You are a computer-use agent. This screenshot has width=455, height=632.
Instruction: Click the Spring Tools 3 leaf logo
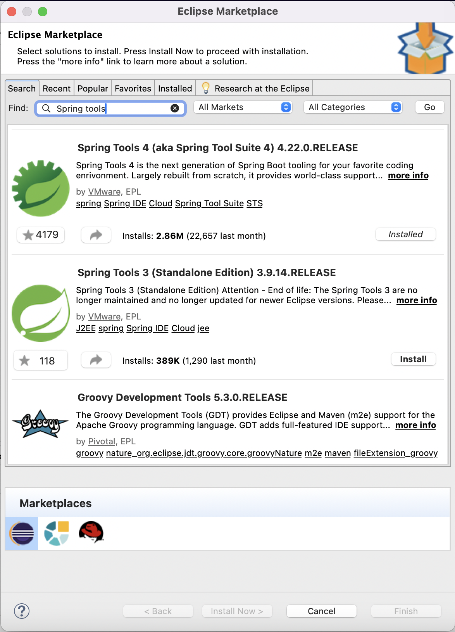pyautogui.click(x=41, y=313)
